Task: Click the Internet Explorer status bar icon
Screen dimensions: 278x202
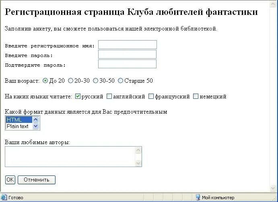Action: click(4, 197)
